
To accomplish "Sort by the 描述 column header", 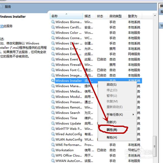I will (89, 16).
